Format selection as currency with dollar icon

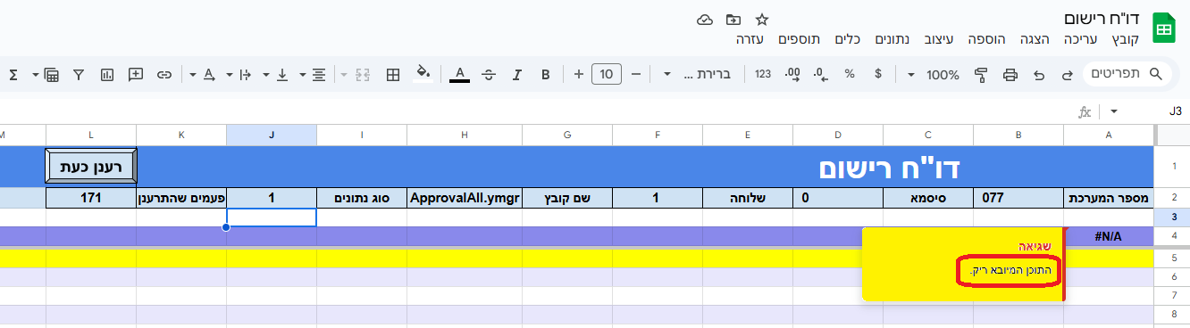[x=879, y=74]
